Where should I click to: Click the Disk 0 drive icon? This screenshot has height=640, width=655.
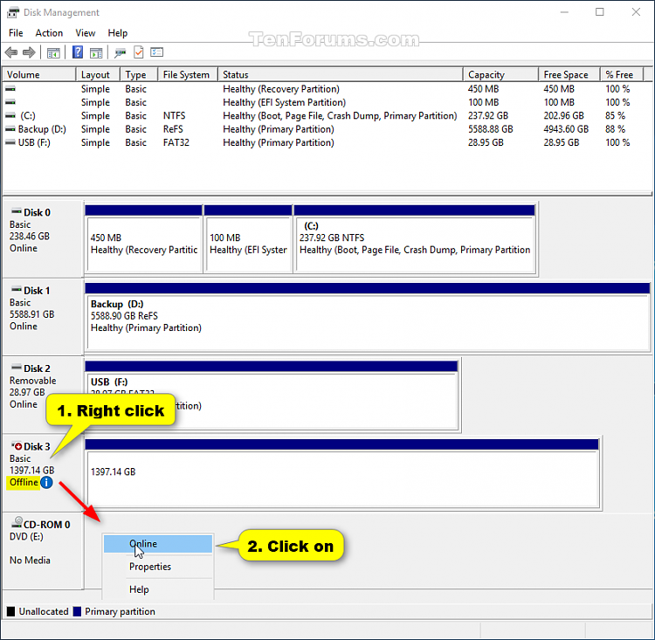[x=17, y=211]
